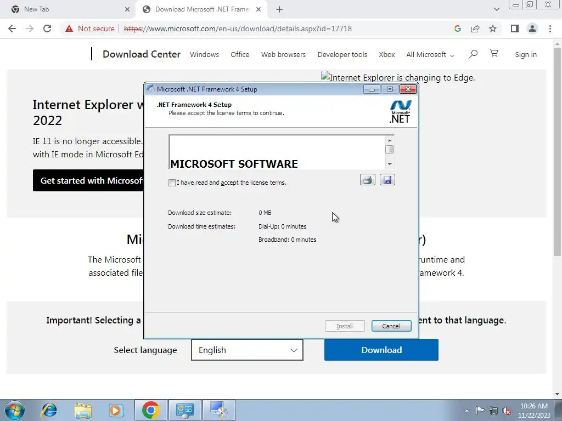Open Action Center flag icon
Screen dimensions: 562x421
[480, 411]
